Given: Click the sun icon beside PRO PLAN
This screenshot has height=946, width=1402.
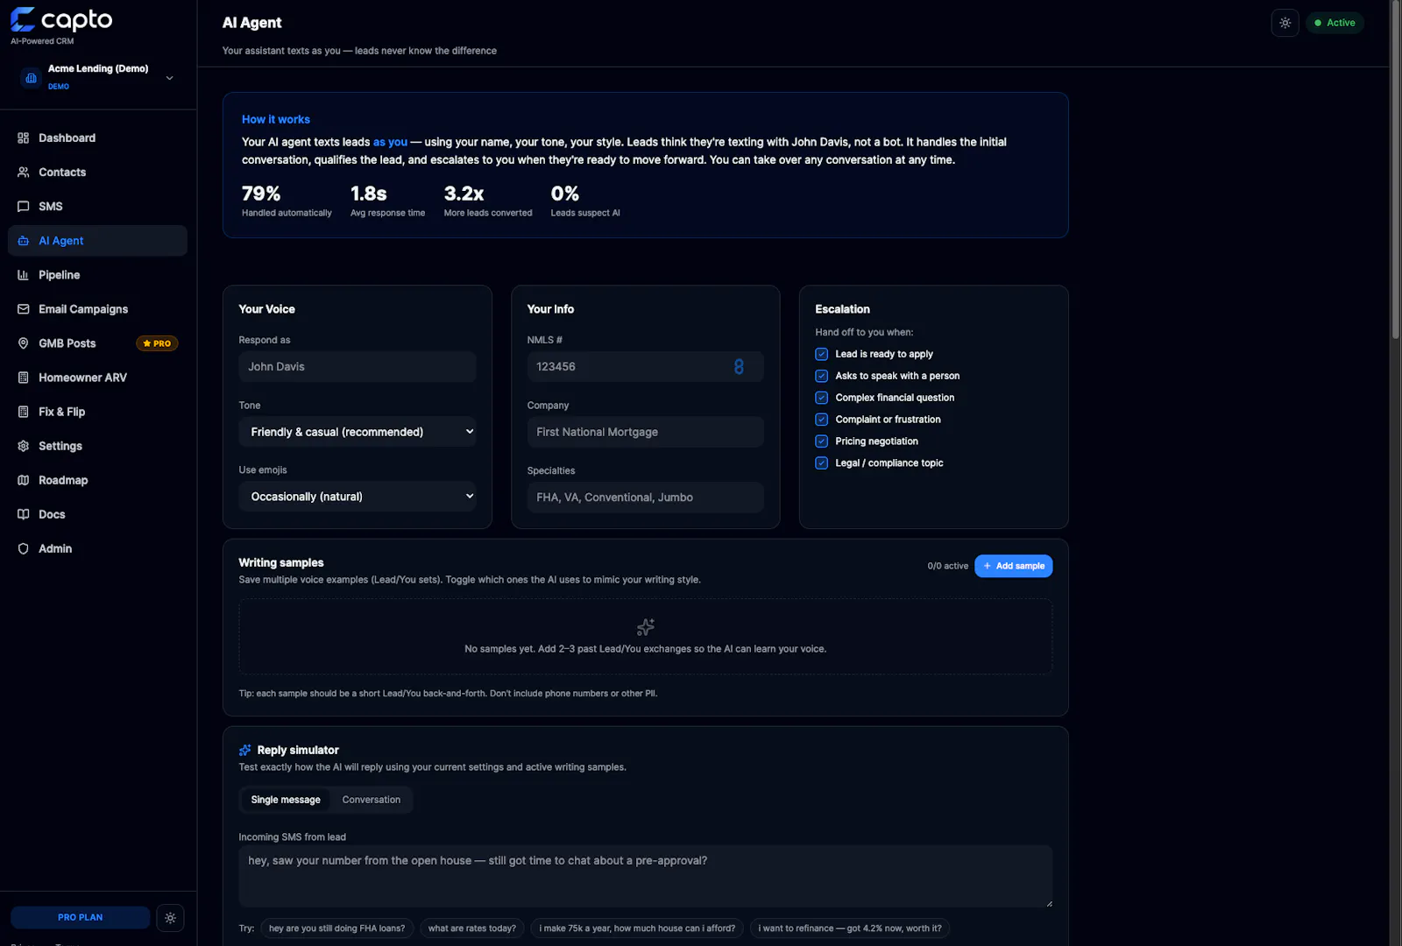Looking at the screenshot, I should pyautogui.click(x=171, y=918).
